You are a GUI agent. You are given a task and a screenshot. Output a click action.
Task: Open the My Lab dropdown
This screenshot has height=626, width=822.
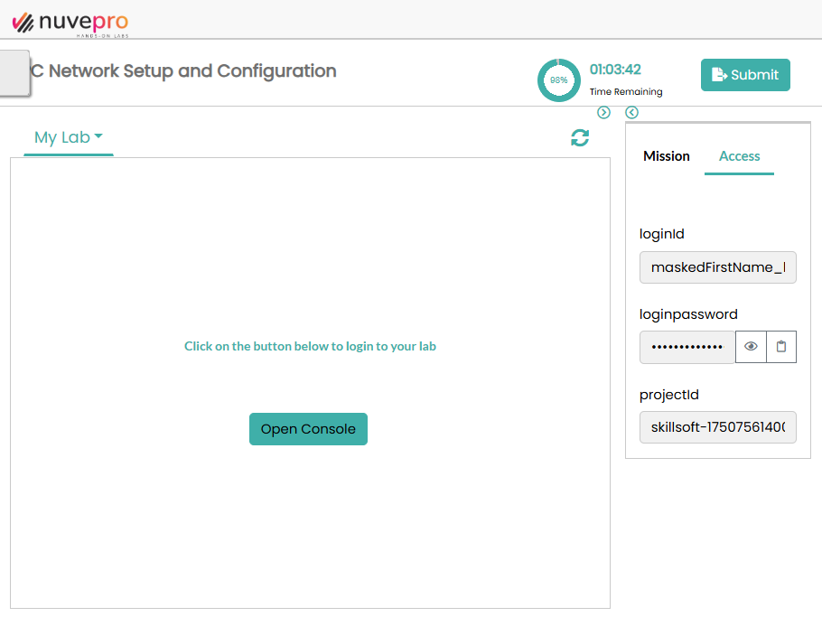click(x=69, y=137)
